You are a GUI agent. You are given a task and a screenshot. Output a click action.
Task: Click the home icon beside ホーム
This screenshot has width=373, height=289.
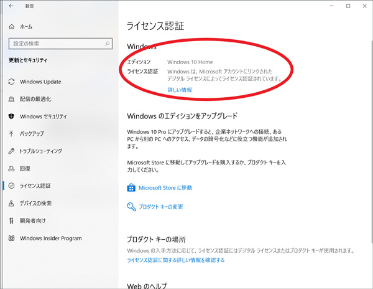[x=12, y=27]
